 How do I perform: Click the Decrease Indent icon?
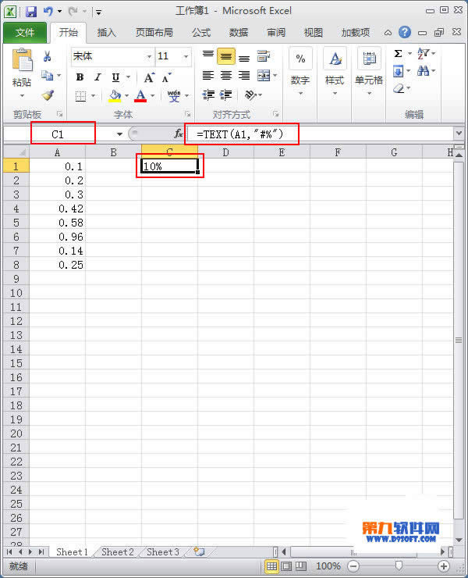click(x=208, y=95)
